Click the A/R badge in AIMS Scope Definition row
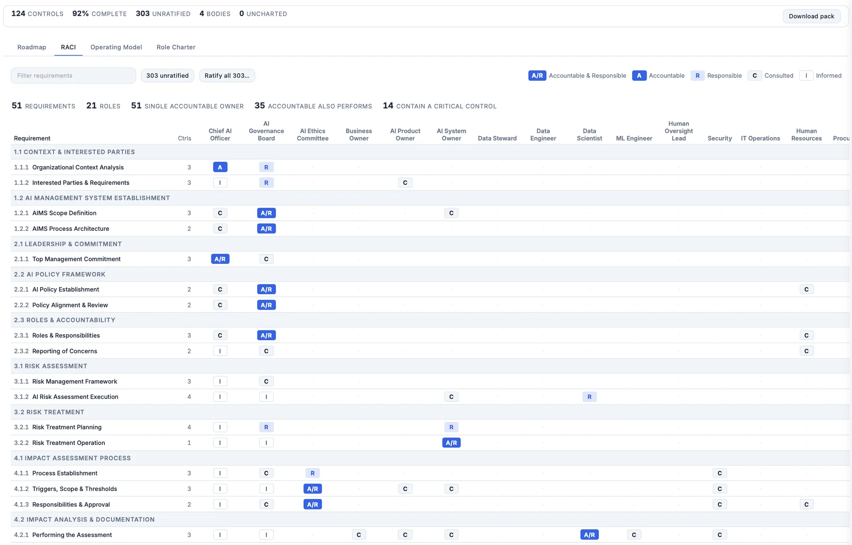 click(266, 213)
